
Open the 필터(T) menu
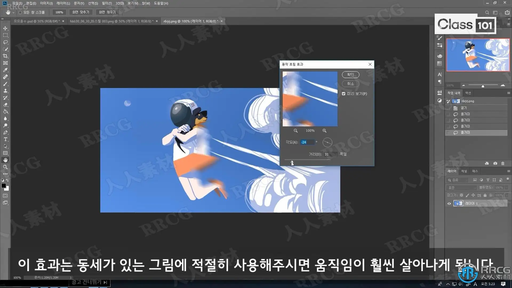click(x=107, y=3)
